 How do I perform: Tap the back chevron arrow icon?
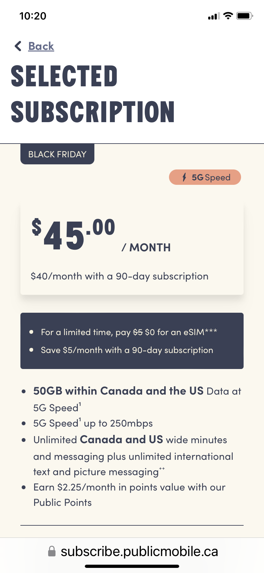18,46
